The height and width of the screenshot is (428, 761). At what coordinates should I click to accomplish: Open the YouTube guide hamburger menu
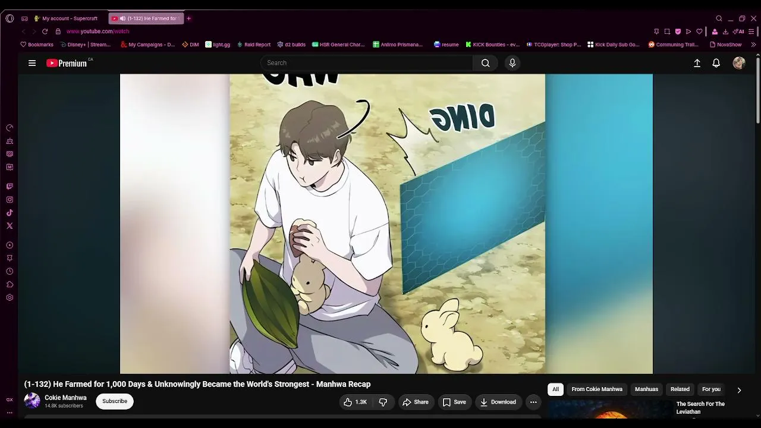click(x=32, y=63)
